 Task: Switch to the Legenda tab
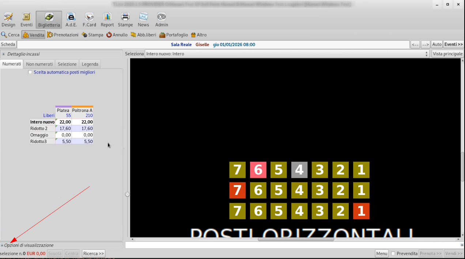click(x=90, y=64)
